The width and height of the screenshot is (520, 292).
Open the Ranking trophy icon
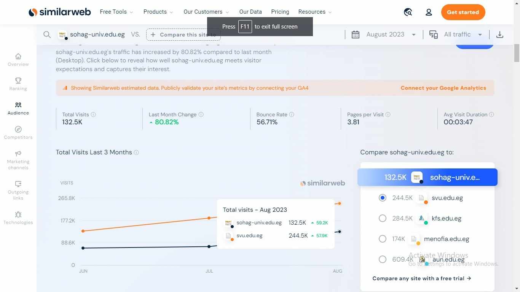tap(18, 81)
